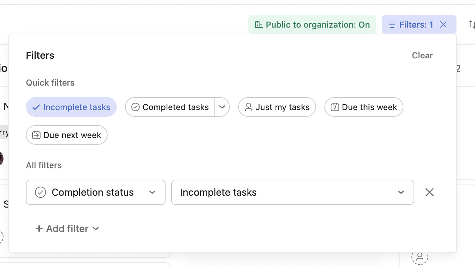Click the plus icon beside Add filter
Screen dimensions: 475x267
(39, 229)
